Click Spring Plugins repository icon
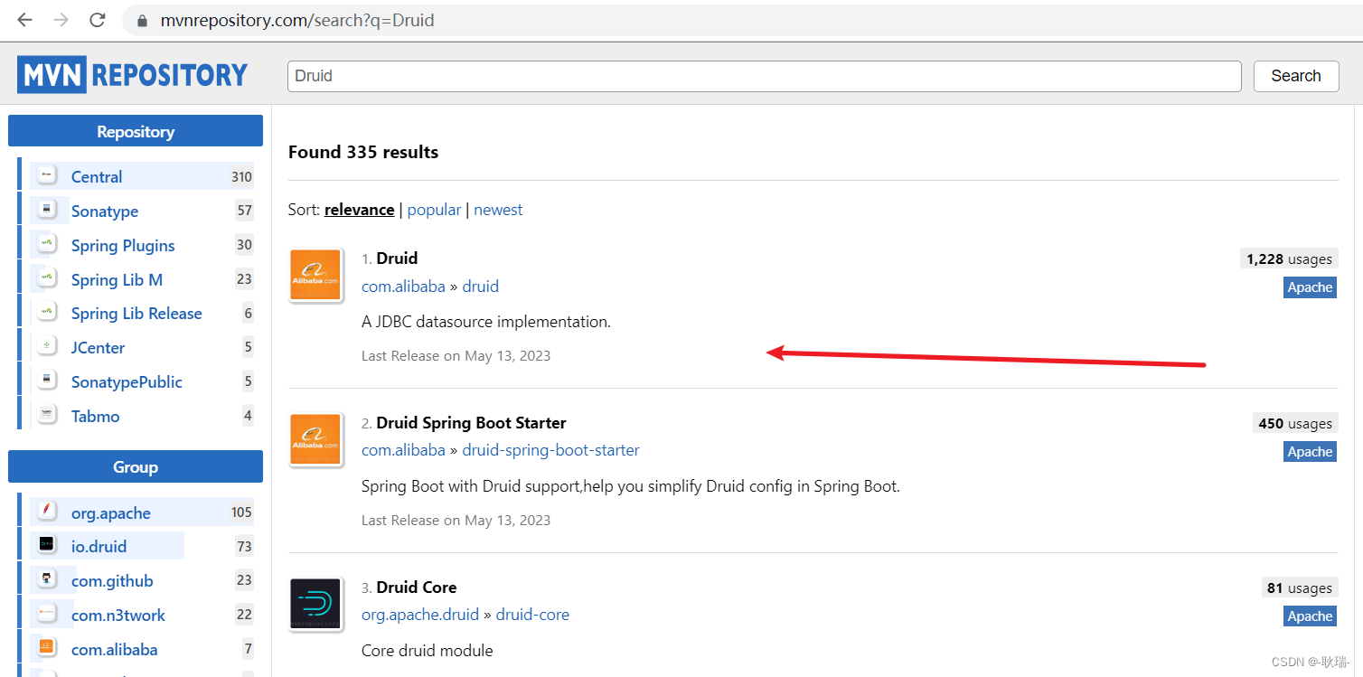 (47, 245)
